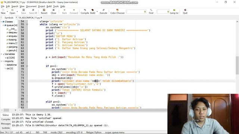The width and height of the screenshot is (239, 134).
Task: Switch to the Scribble tab
Action: pos(6,128)
